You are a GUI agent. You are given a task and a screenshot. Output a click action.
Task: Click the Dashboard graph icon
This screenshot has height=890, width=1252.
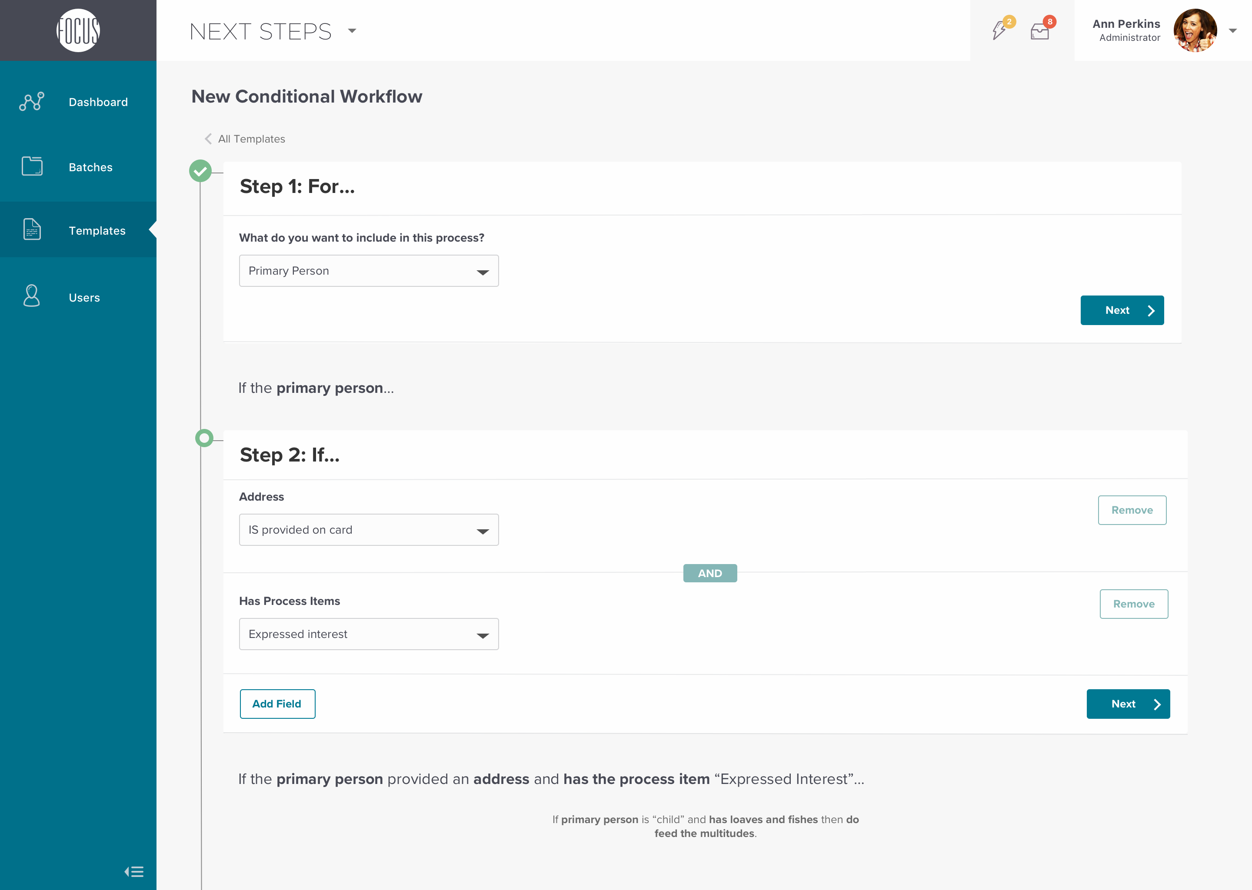click(x=32, y=102)
